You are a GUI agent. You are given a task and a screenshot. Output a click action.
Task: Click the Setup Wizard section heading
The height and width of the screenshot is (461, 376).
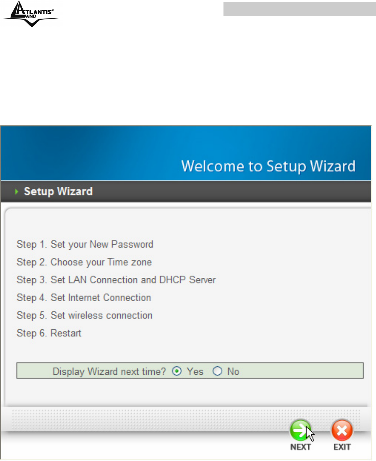point(58,192)
